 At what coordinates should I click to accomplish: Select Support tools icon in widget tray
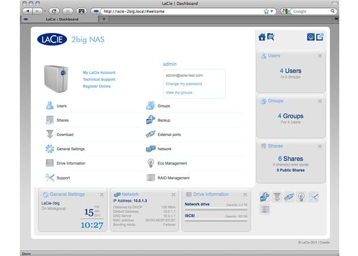click(313, 197)
